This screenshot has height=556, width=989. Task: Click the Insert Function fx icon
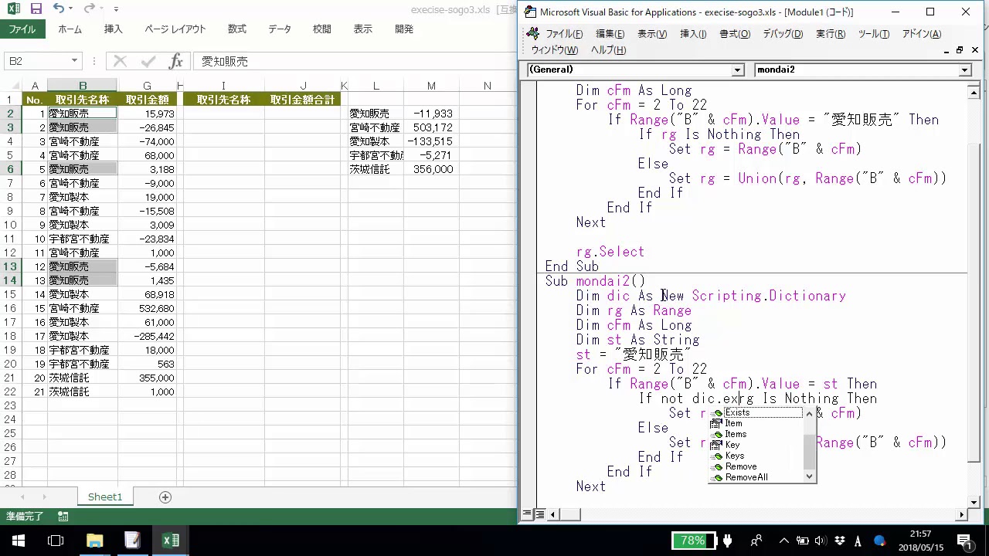point(175,61)
